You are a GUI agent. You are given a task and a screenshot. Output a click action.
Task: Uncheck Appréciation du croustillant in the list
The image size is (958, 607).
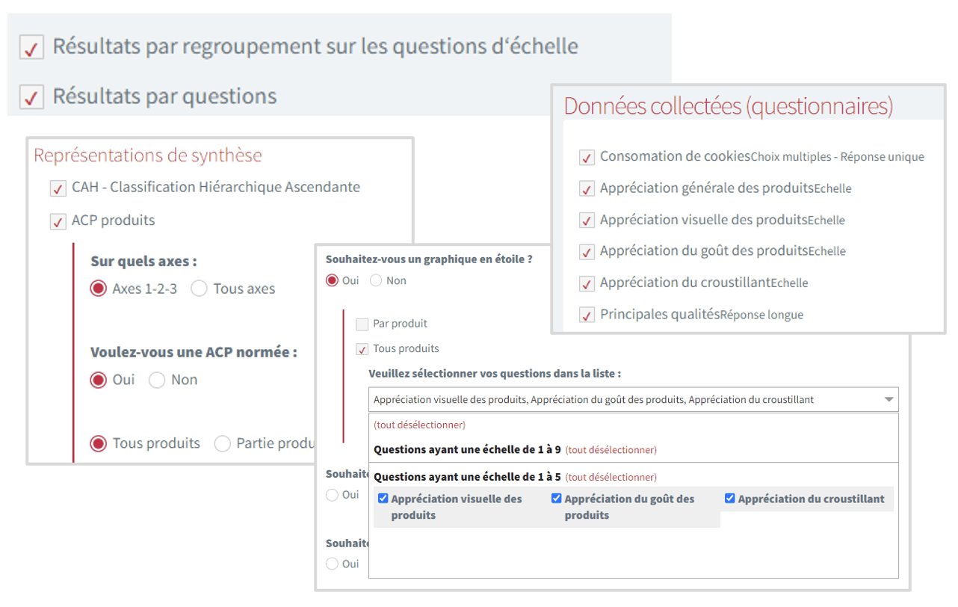pos(730,499)
